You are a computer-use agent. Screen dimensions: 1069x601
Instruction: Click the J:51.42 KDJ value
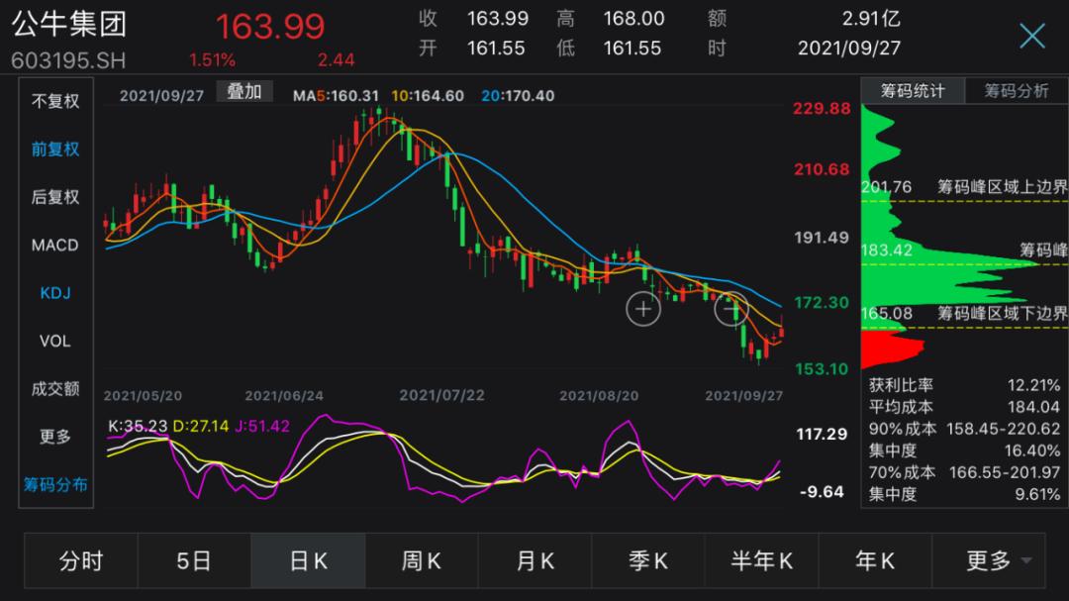tap(262, 427)
